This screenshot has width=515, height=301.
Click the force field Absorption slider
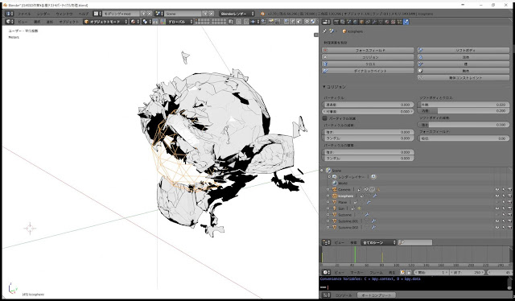click(463, 138)
